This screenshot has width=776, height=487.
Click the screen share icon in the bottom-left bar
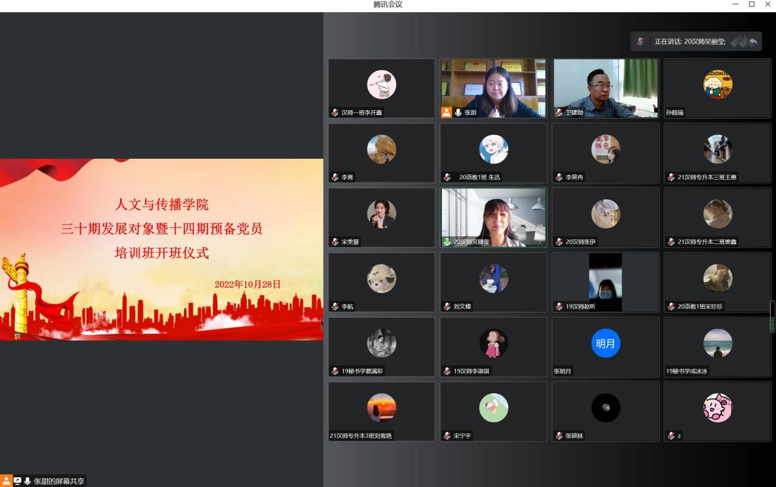coord(17,481)
